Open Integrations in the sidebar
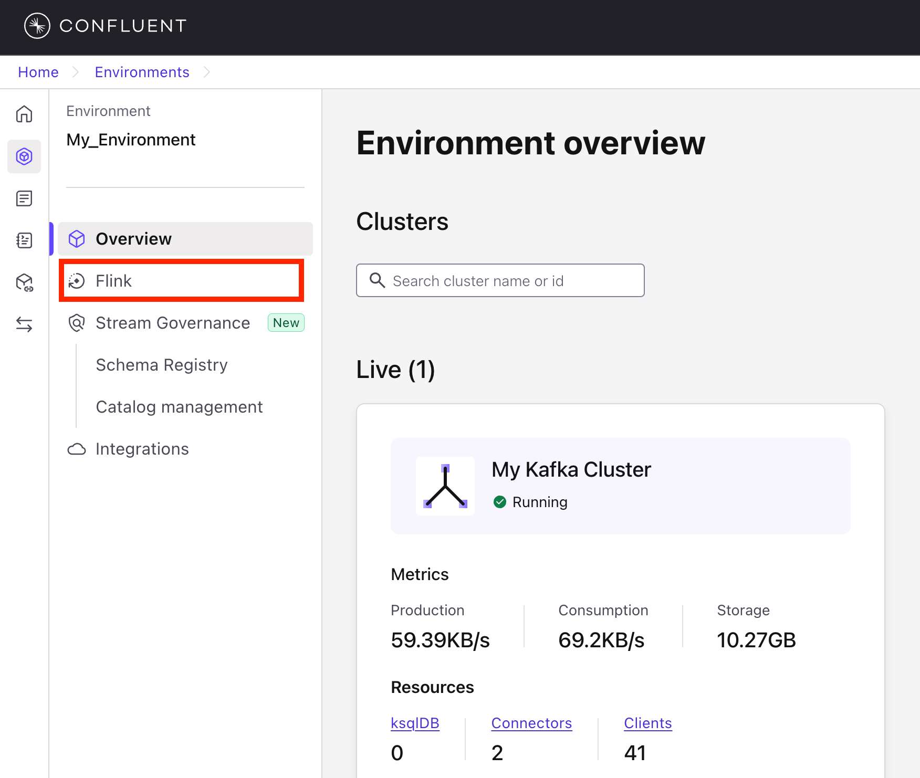 (x=142, y=449)
